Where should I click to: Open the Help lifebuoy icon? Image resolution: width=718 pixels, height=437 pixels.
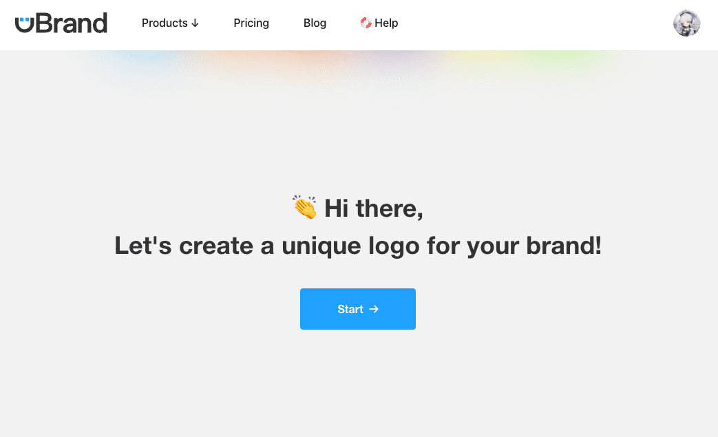(x=366, y=23)
